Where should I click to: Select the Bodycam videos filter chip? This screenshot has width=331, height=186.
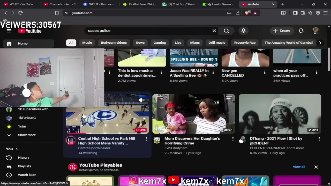coord(114,43)
